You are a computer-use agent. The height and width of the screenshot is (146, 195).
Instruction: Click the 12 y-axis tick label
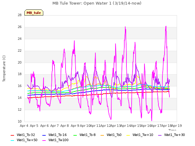click(19, 109)
